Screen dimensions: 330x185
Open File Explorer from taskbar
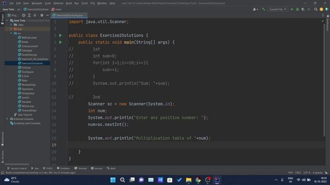pos(189,180)
